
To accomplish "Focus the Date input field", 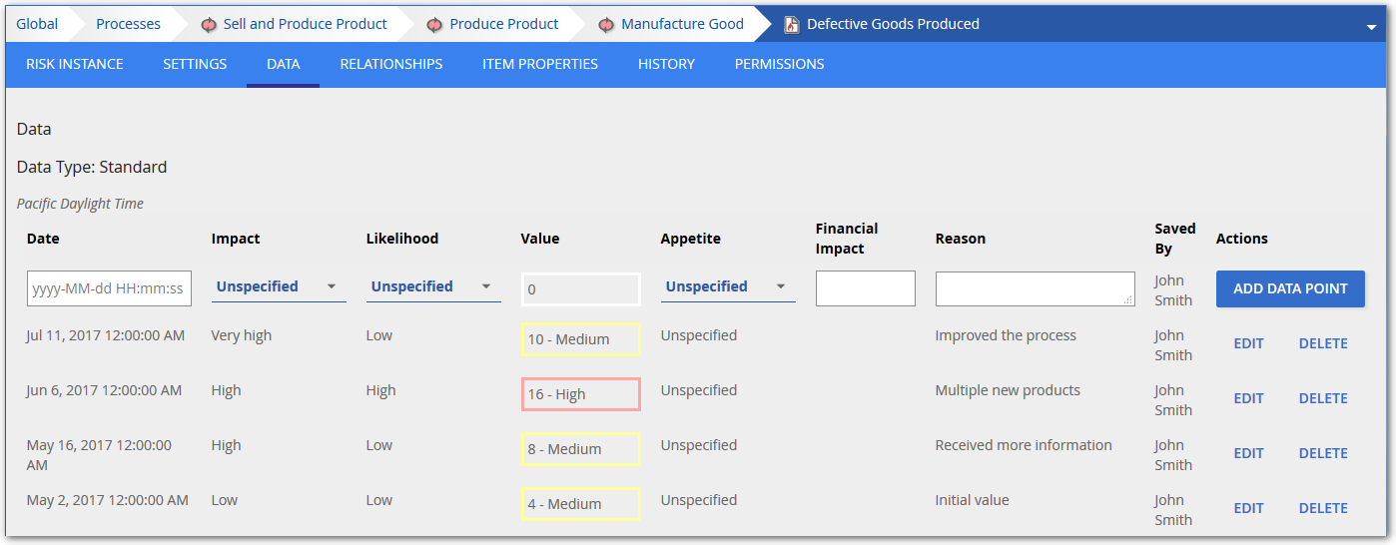I will click(109, 288).
